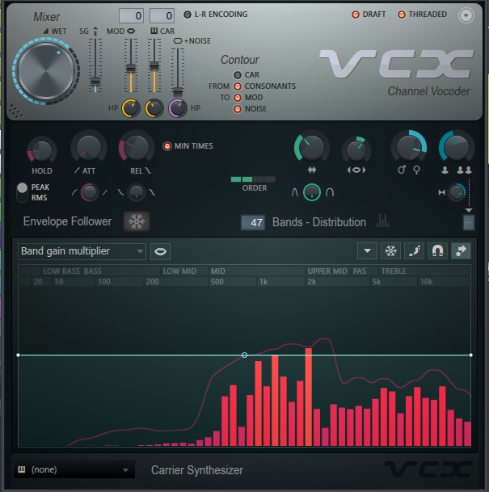Click the MID frequency range label
The width and height of the screenshot is (489, 492).
(218, 271)
